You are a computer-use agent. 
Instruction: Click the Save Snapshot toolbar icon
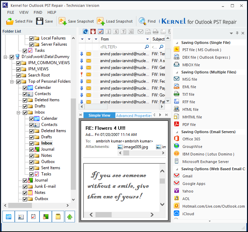point(63,21)
